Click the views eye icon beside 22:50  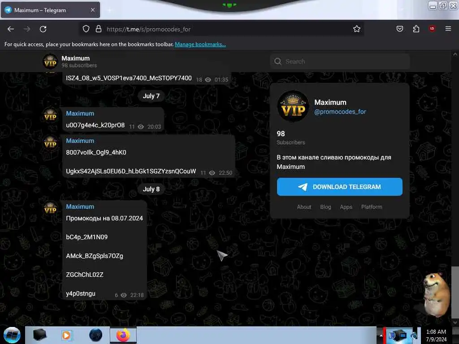click(212, 173)
